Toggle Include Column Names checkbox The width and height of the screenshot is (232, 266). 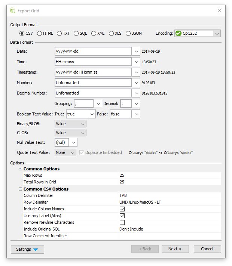pyautogui.click(x=122, y=209)
